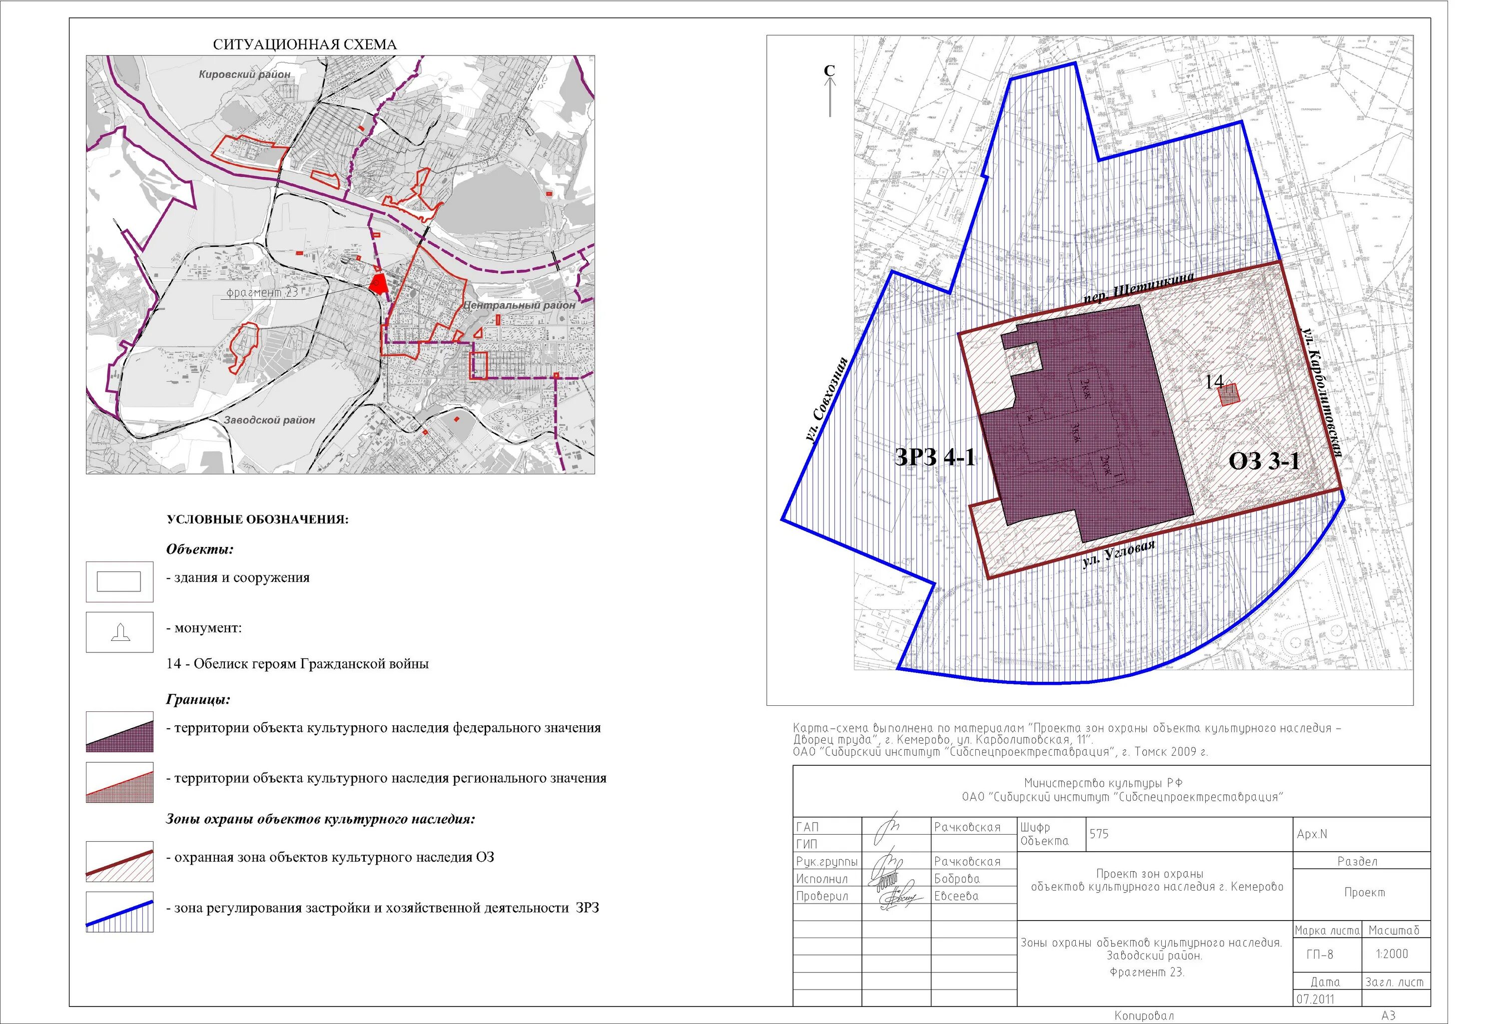Click the red monument marker labeled 14
The image size is (1499, 1024).
point(1229,395)
